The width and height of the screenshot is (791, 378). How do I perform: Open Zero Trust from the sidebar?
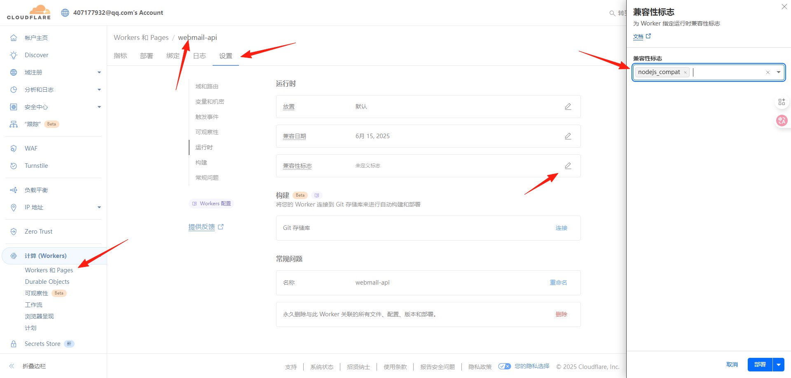pos(38,231)
